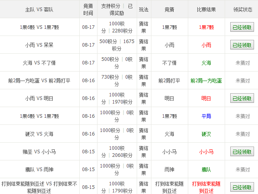This screenshot has height=194, width=258.
Task: Click the 玩法 column header
Action: click(x=143, y=9)
